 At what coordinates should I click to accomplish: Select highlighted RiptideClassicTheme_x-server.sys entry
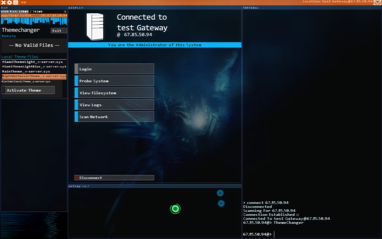tap(34, 76)
